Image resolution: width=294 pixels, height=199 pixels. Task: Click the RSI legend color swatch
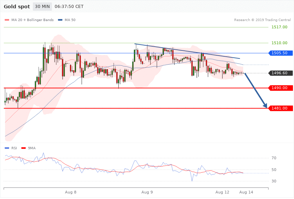click(7, 148)
